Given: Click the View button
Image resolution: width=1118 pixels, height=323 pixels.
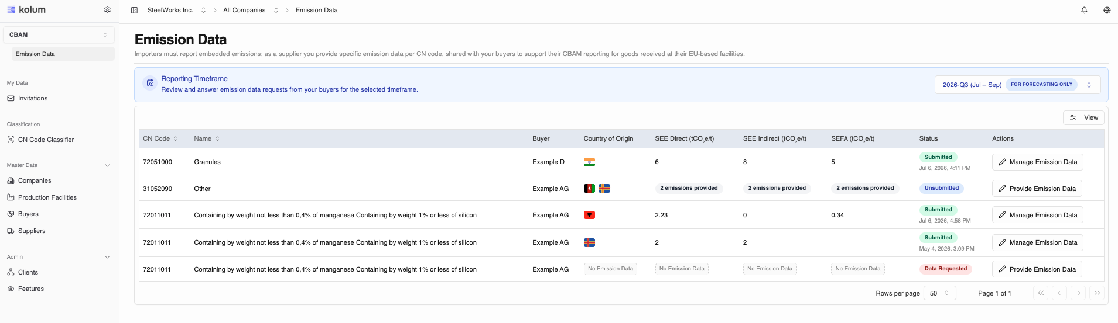Looking at the screenshot, I should pyautogui.click(x=1083, y=117).
